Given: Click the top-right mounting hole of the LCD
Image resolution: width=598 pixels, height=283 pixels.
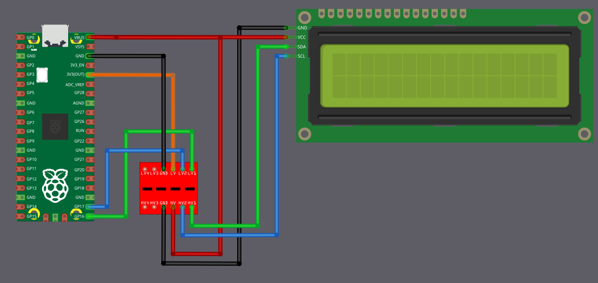Looking at the screenshot, I should coord(585,18).
